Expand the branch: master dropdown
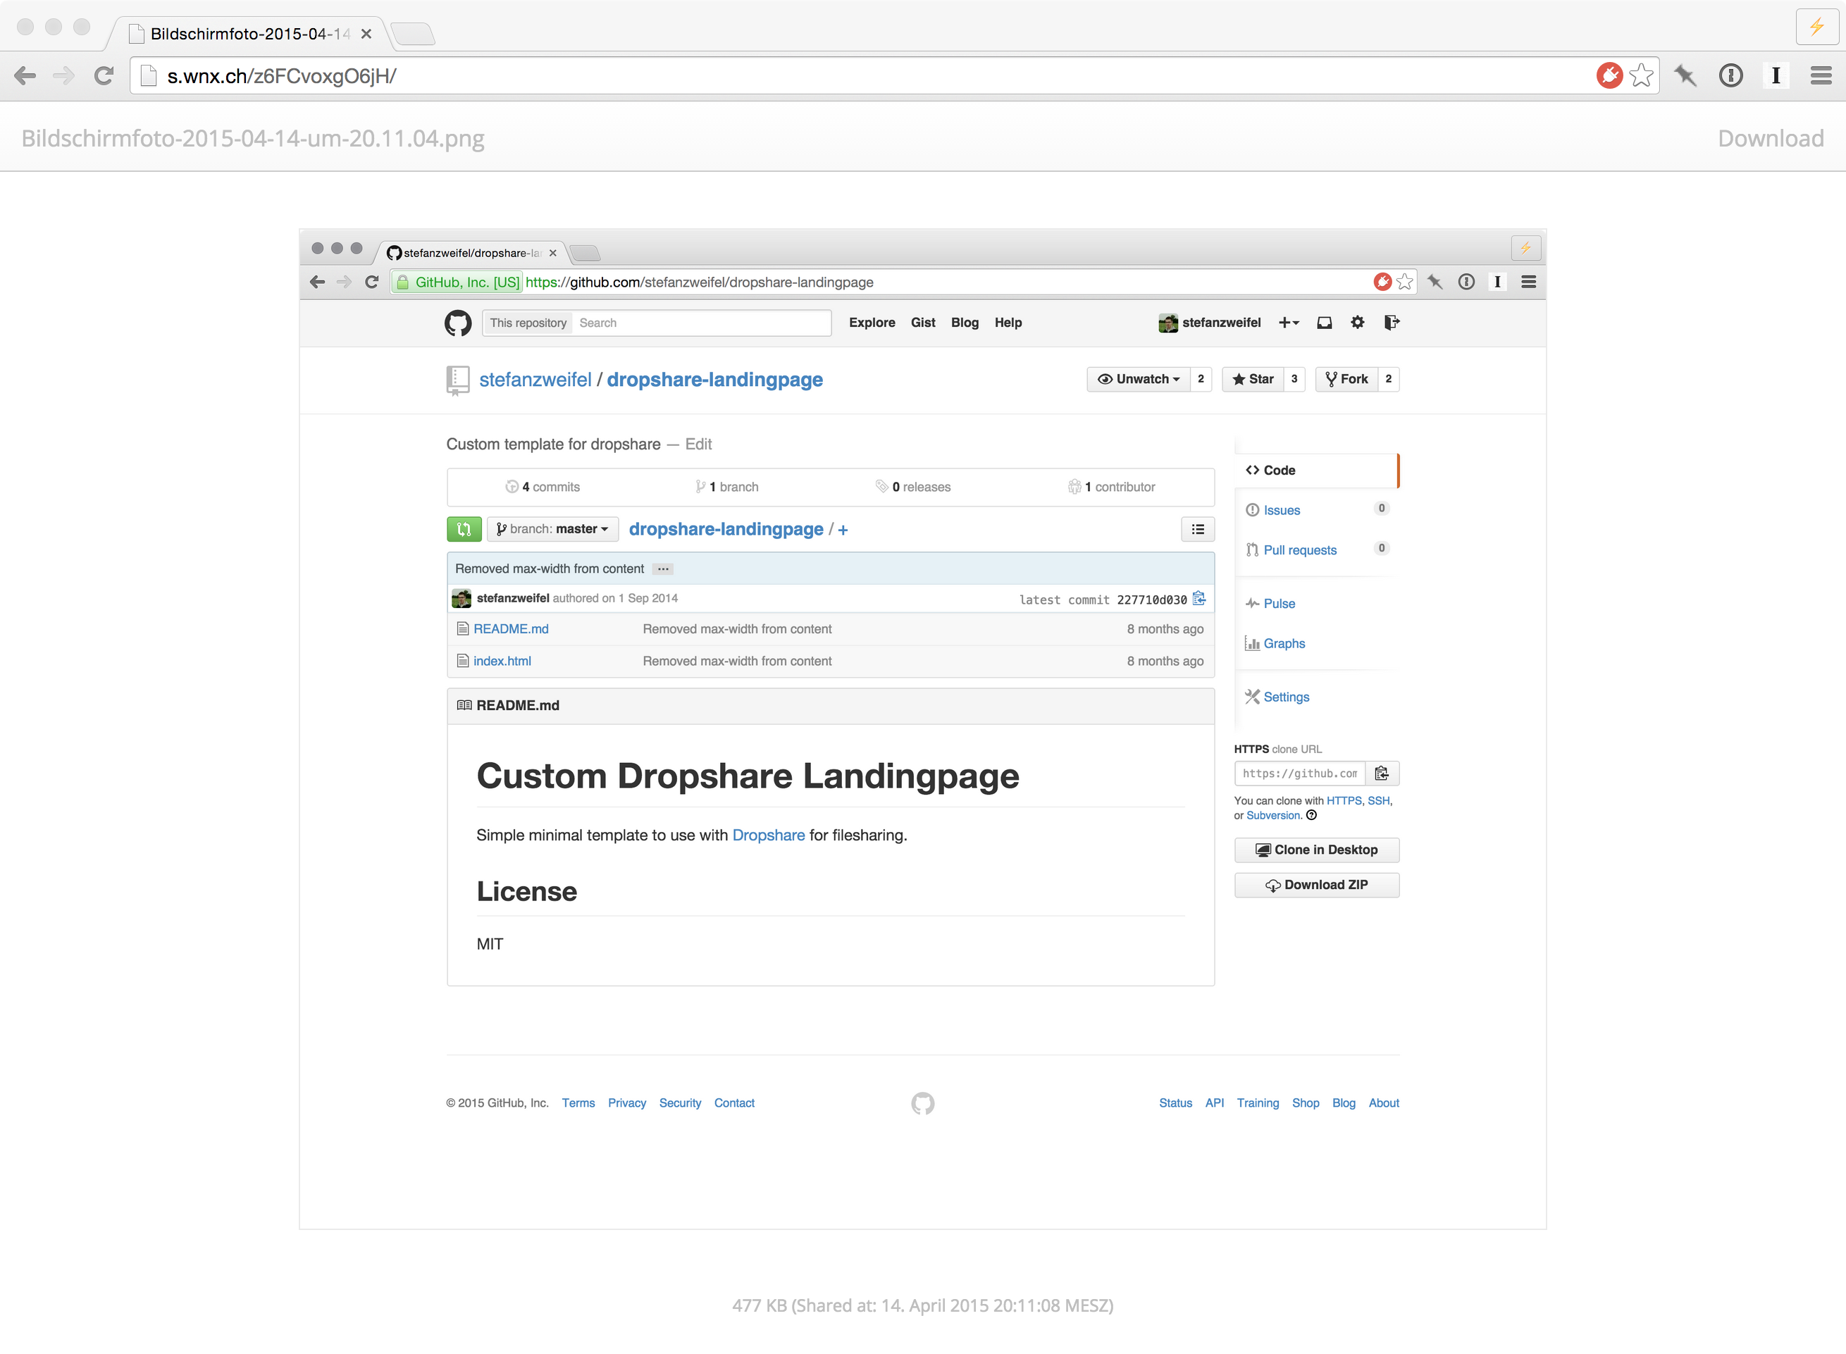Screen dimensions: 1846x1354 [552, 530]
